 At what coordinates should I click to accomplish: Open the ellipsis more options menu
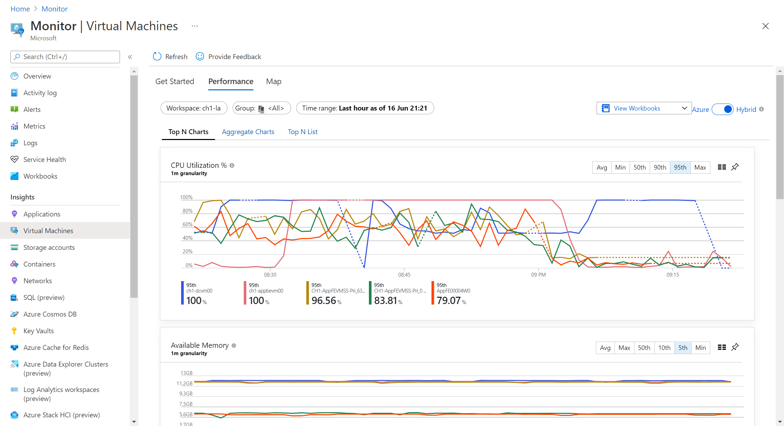coord(195,26)
